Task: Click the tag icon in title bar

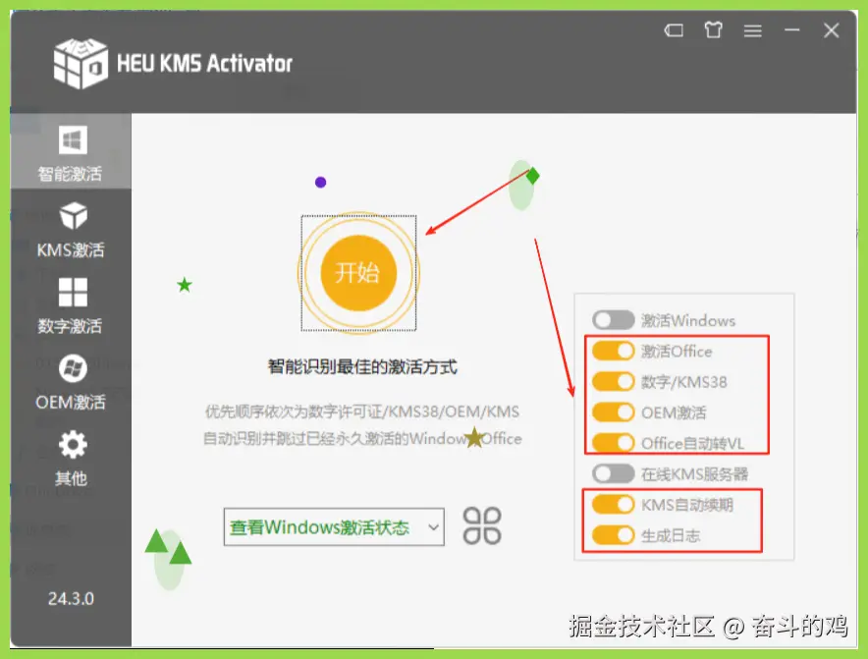Action: tap(674, 29)
